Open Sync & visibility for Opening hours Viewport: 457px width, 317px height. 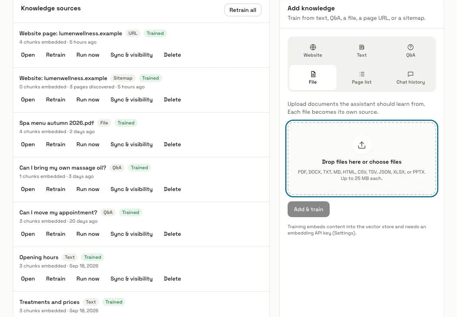[131, 279]
